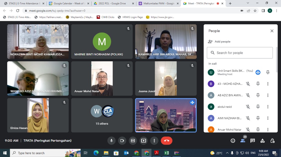Screen dimensions: 281x157
Task: Open Windows Start menu
Action: (5, 153)
